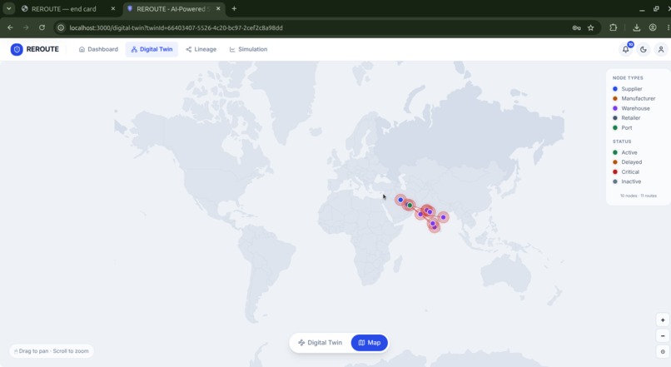The height and width of the screenshot is (367, 671).
Task: Go back in browser history
Action: point(10,27)
